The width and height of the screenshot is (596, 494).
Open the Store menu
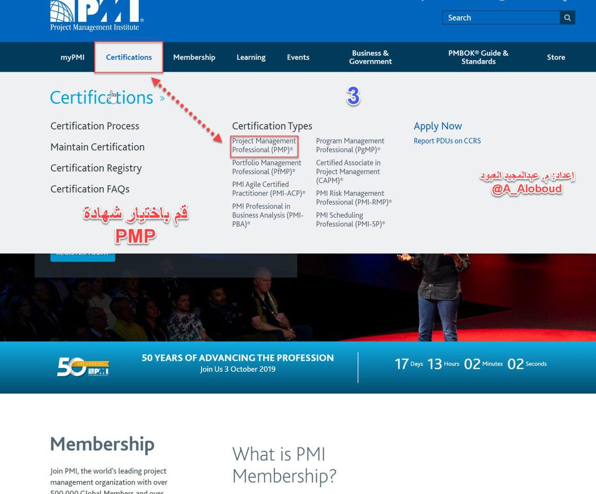[556, 57]
